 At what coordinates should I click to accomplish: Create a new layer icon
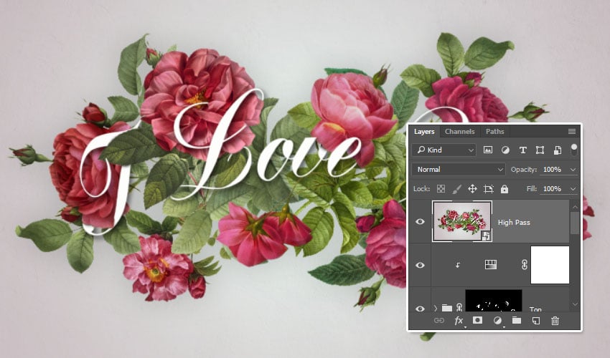coord(535,321)
